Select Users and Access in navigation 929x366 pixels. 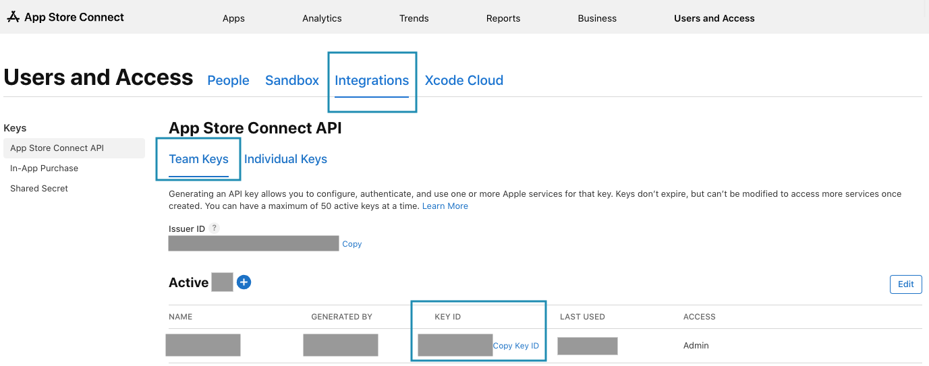click(x=714, y=18)
